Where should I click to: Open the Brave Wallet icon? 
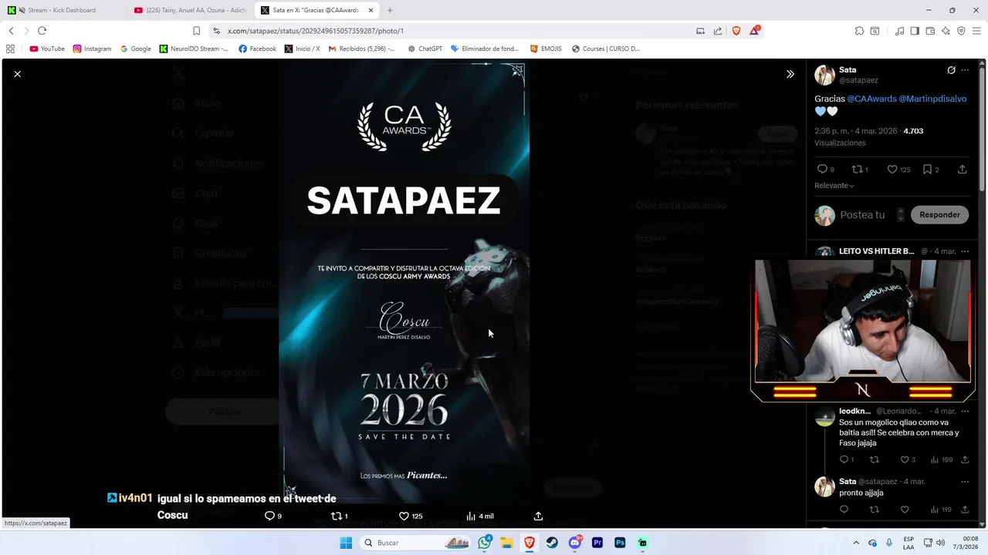click(930, 31)
